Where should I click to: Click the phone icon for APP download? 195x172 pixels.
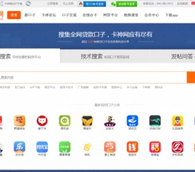pyautogui.click(x=2, y=4)
